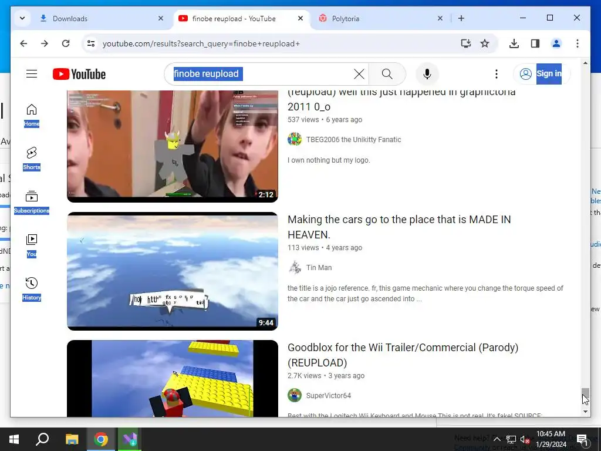The height and width of the screenshot is (451, 601).
Task: Click scrollbar up arrow
Action: click(x=585, y=63)
